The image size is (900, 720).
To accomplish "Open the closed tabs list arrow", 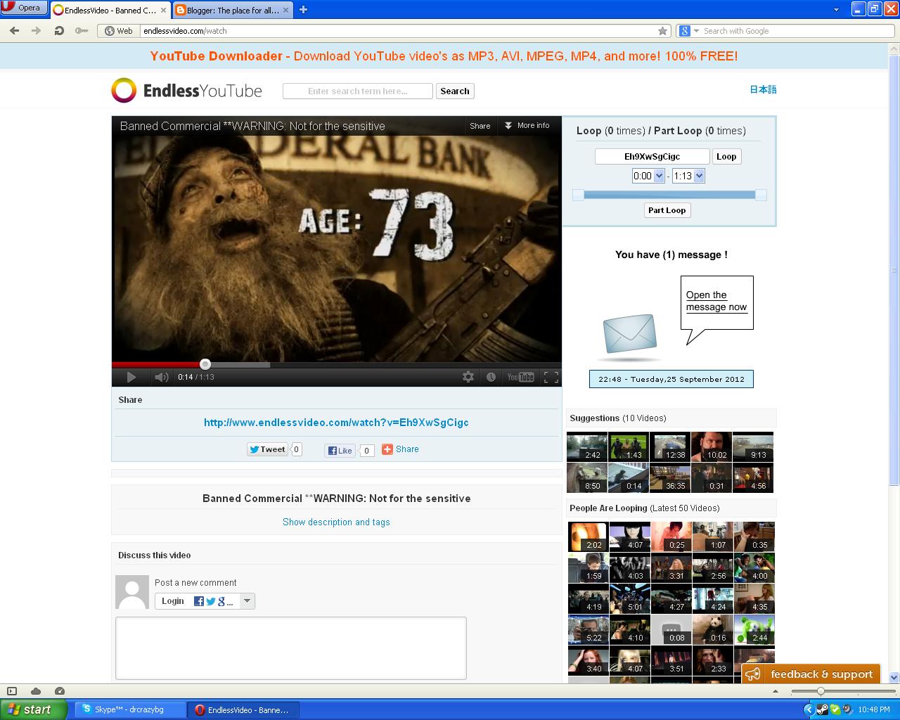I will click(836, 10).
